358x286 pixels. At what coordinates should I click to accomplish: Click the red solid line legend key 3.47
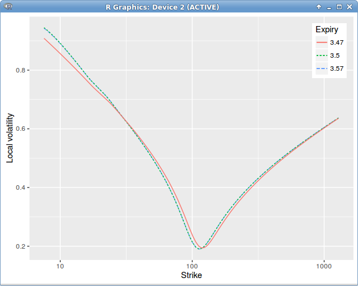tap(322, 42)
